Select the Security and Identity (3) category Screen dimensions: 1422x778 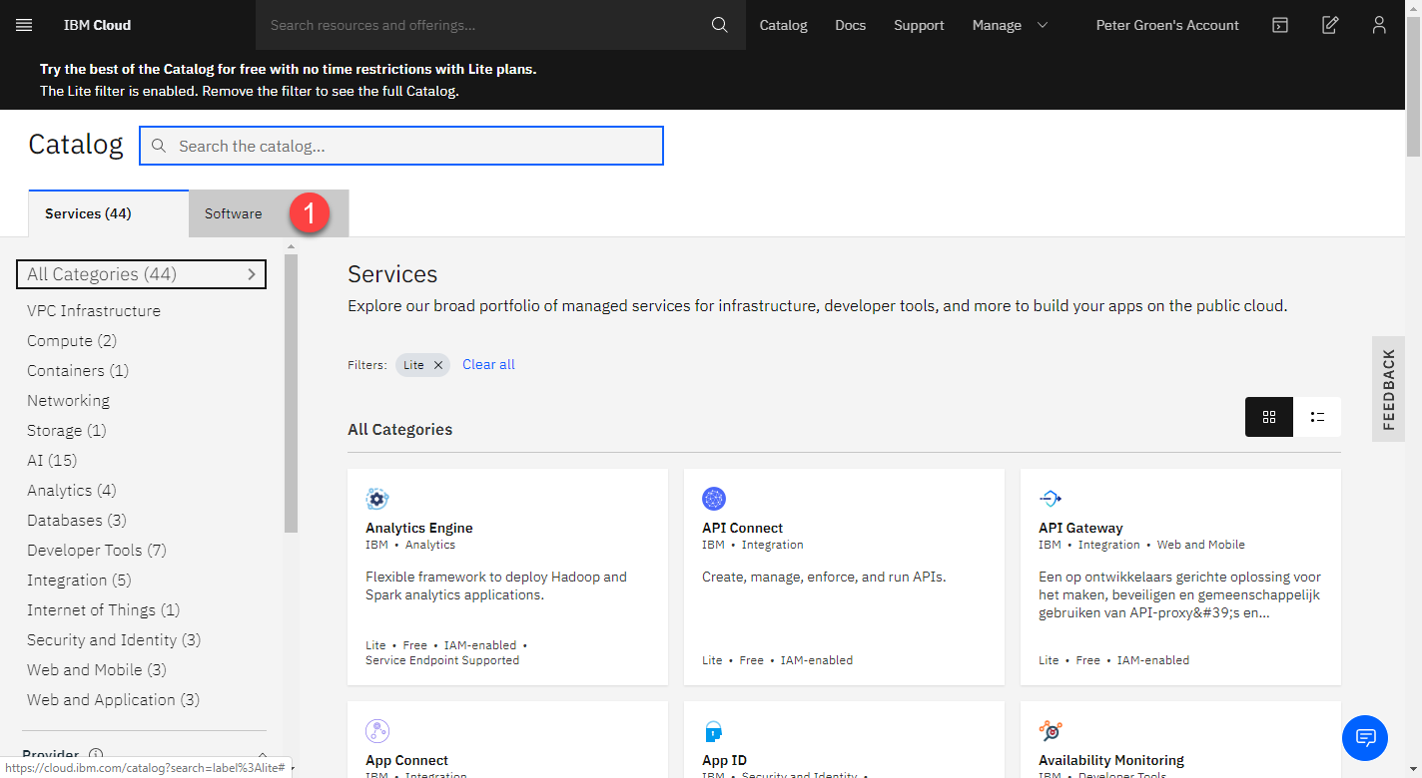(114, 640)
